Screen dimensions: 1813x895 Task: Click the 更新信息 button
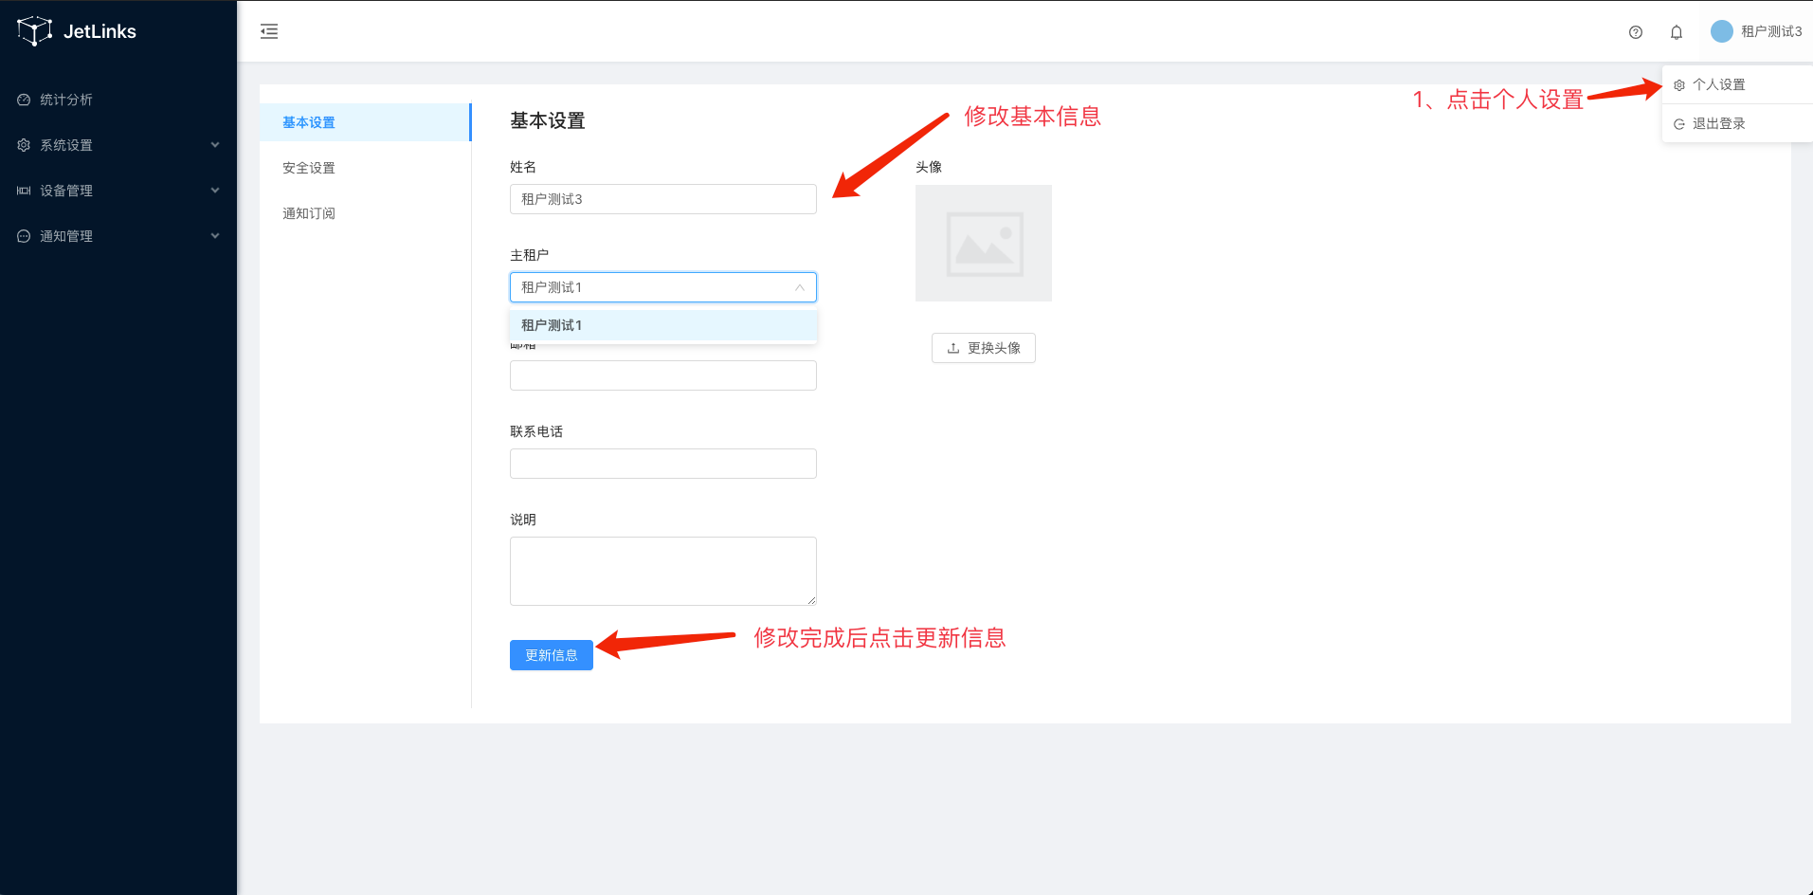click(x=552, y=655)
